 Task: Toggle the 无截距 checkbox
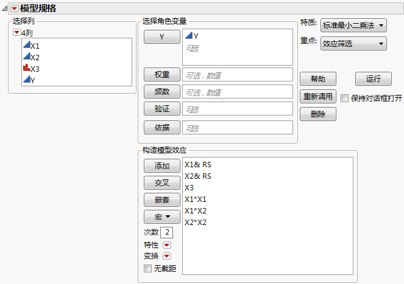(x=147, y=269)
